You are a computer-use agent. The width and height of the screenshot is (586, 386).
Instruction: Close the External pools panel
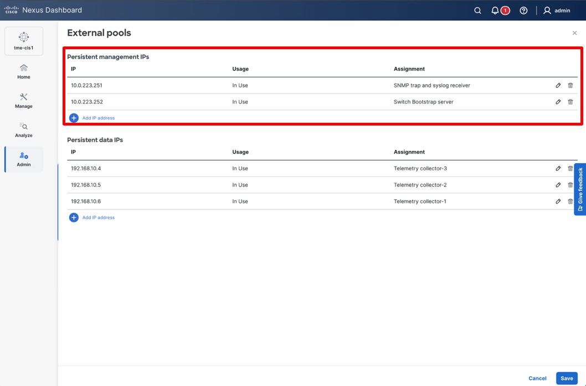pos(574,33)
